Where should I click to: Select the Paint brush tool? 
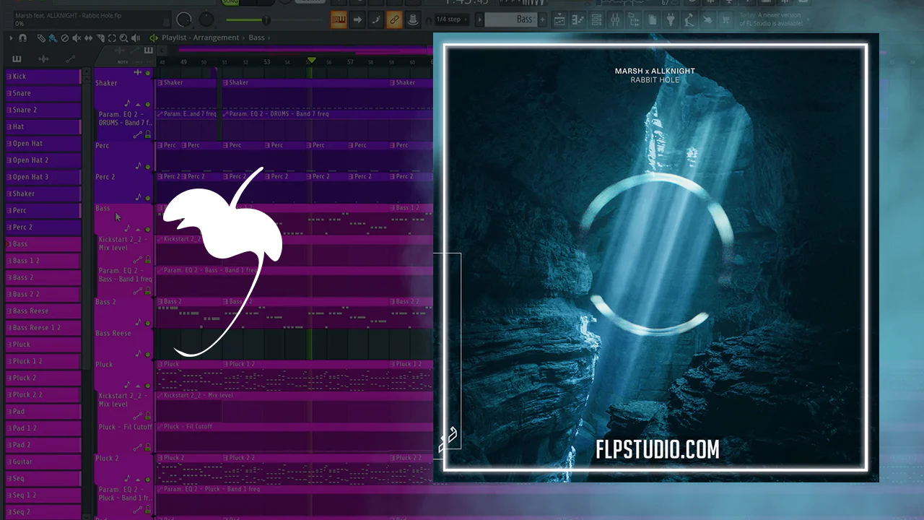[x=53, y=38]
